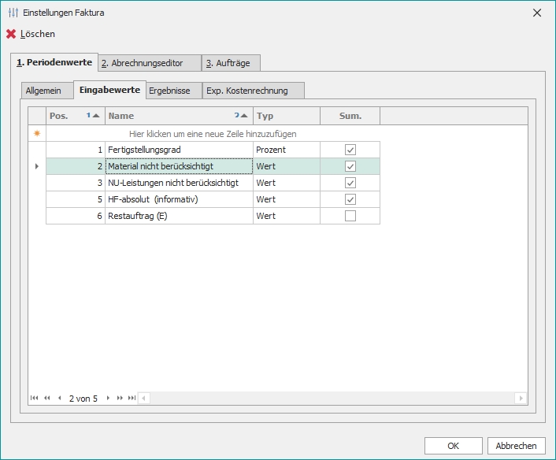Go to previous record in navigator

coord(59,399)
